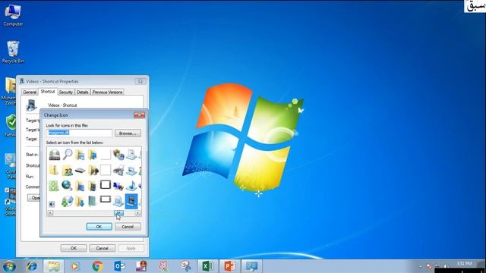Open Google Chrome from the taskbar
This screenshot has height=273, width=486.
97,266
